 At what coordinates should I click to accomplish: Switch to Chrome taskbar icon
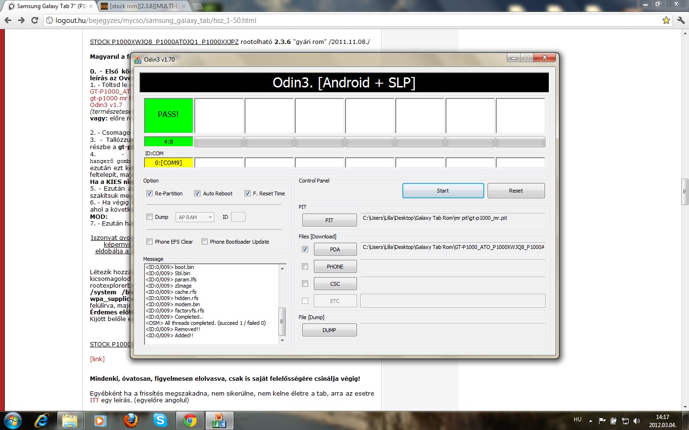pos(190,420)
